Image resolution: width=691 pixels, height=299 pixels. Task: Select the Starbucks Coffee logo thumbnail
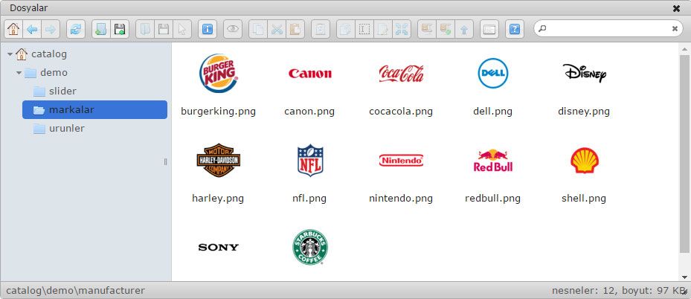pos(310,247)
